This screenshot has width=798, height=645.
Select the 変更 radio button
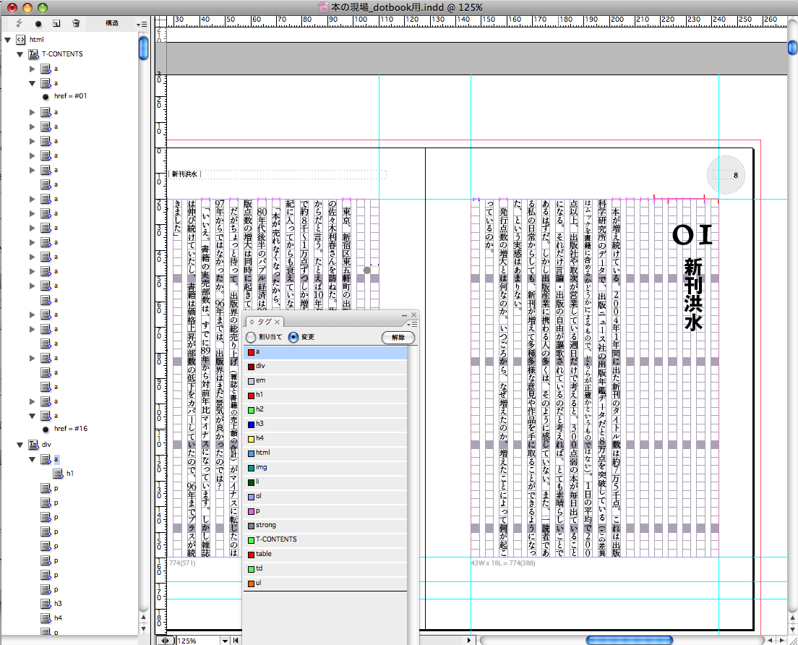click(x=293, y=337)
